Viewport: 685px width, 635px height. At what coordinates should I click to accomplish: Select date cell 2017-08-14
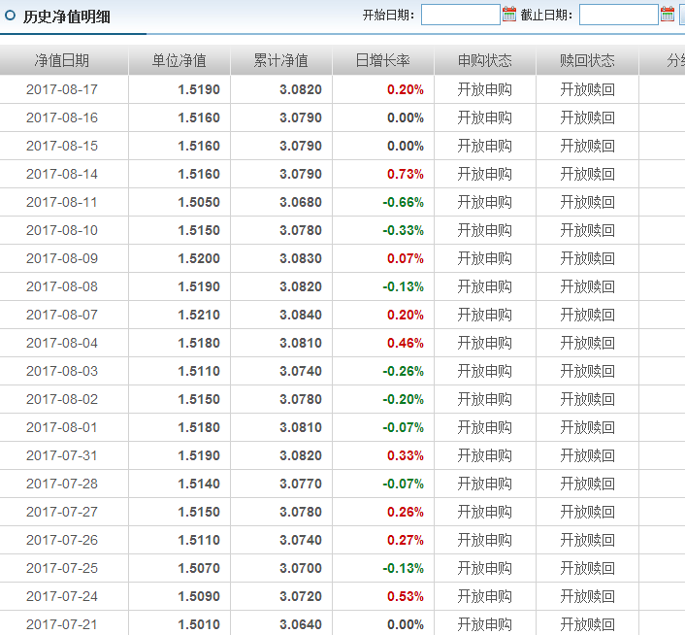62,174
